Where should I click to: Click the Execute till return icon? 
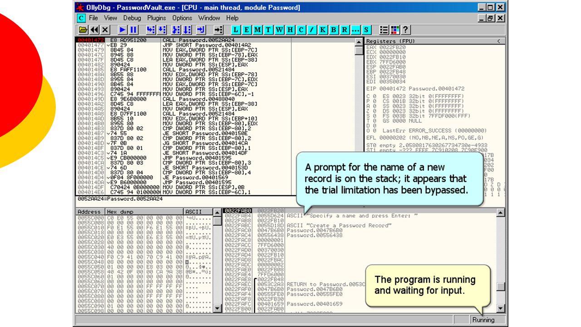(202, 30)
